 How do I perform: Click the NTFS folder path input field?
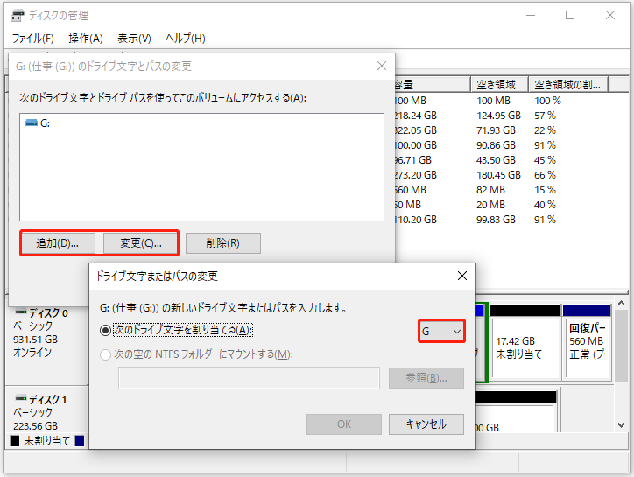(x=249, y=378)
